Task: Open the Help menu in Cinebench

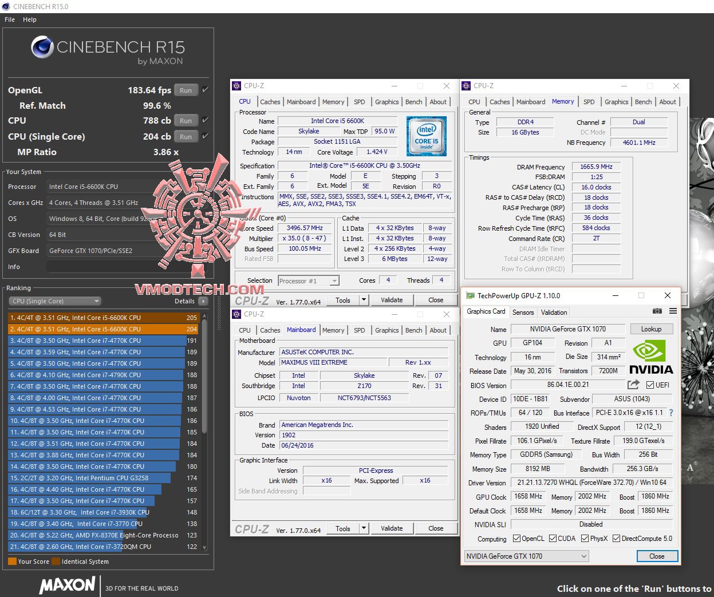Action: (30, 19)
